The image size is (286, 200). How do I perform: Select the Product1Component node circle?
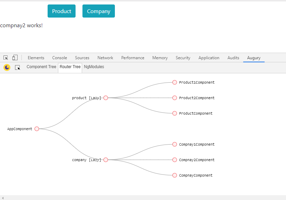tap(175, 82)
